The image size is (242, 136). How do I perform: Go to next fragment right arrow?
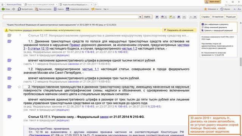coord(195,17)
